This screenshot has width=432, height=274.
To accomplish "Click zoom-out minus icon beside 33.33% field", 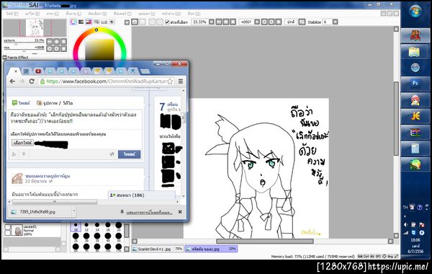I will (219, 22).
